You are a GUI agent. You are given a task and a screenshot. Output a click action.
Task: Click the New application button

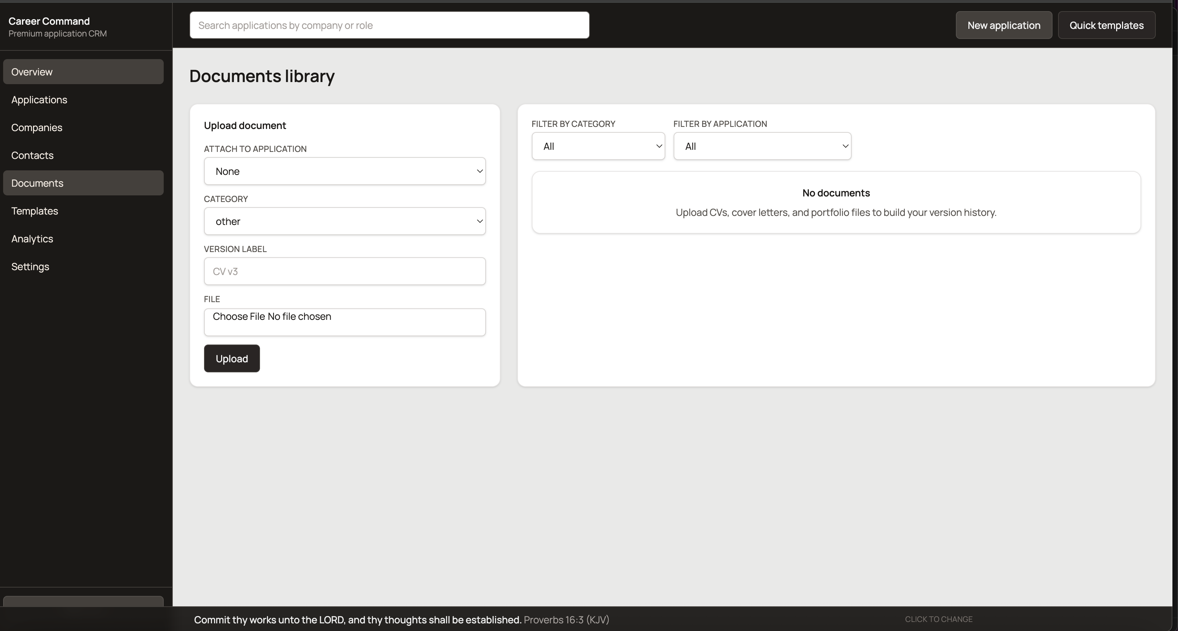(x=1004, y=25)
